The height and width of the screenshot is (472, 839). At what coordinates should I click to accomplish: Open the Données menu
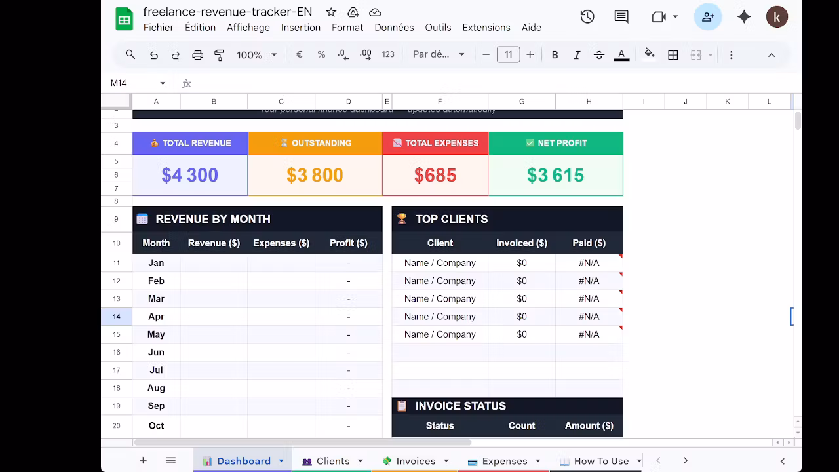(394, 28)
